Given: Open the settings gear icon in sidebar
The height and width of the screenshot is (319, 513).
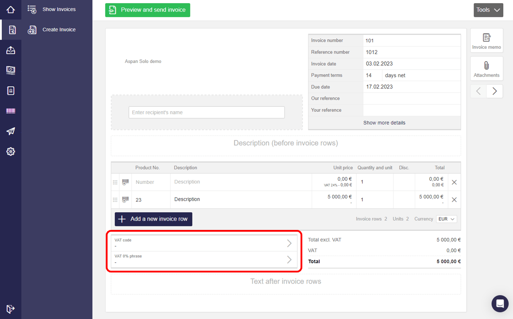Looking at the screenshot, I should [11, 152].
